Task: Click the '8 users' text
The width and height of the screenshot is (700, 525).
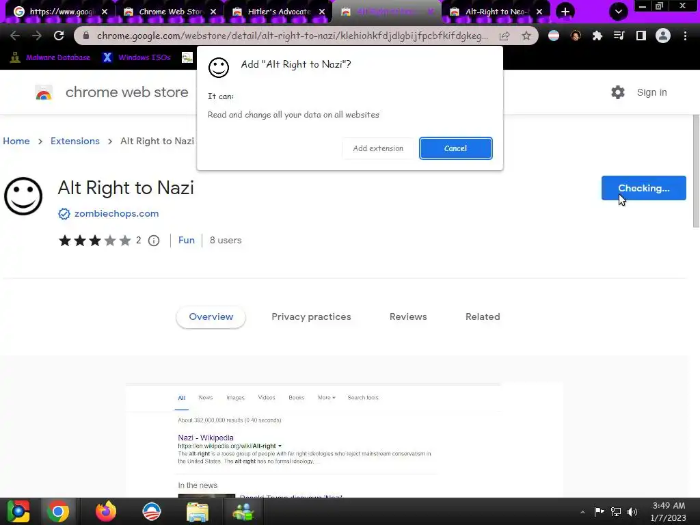Action: tap(226, 240)
